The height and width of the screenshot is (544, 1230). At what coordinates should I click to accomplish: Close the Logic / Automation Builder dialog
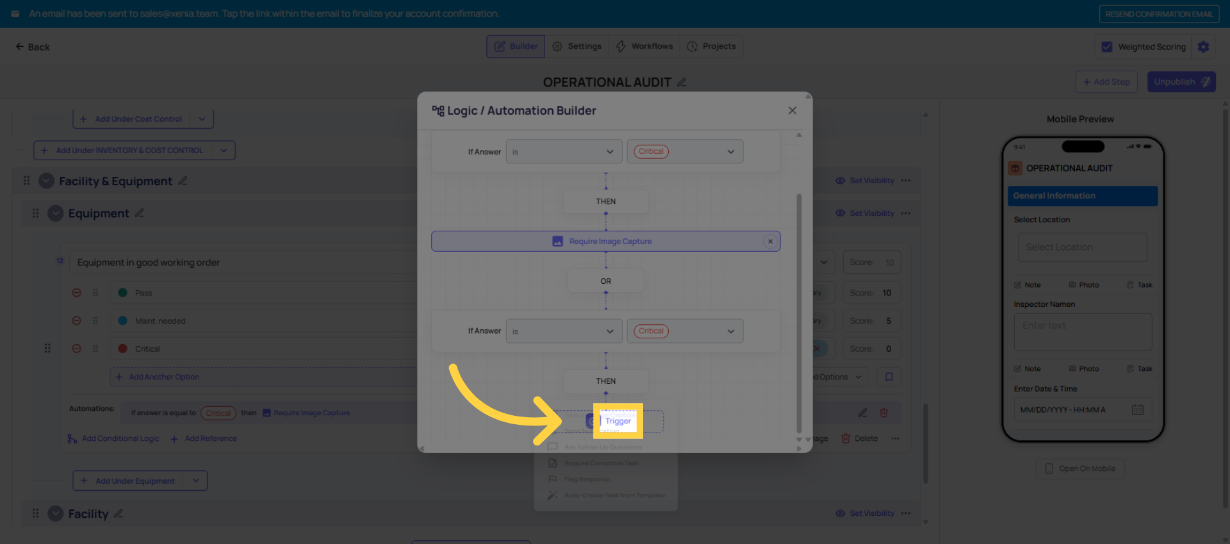pos(792,110)
